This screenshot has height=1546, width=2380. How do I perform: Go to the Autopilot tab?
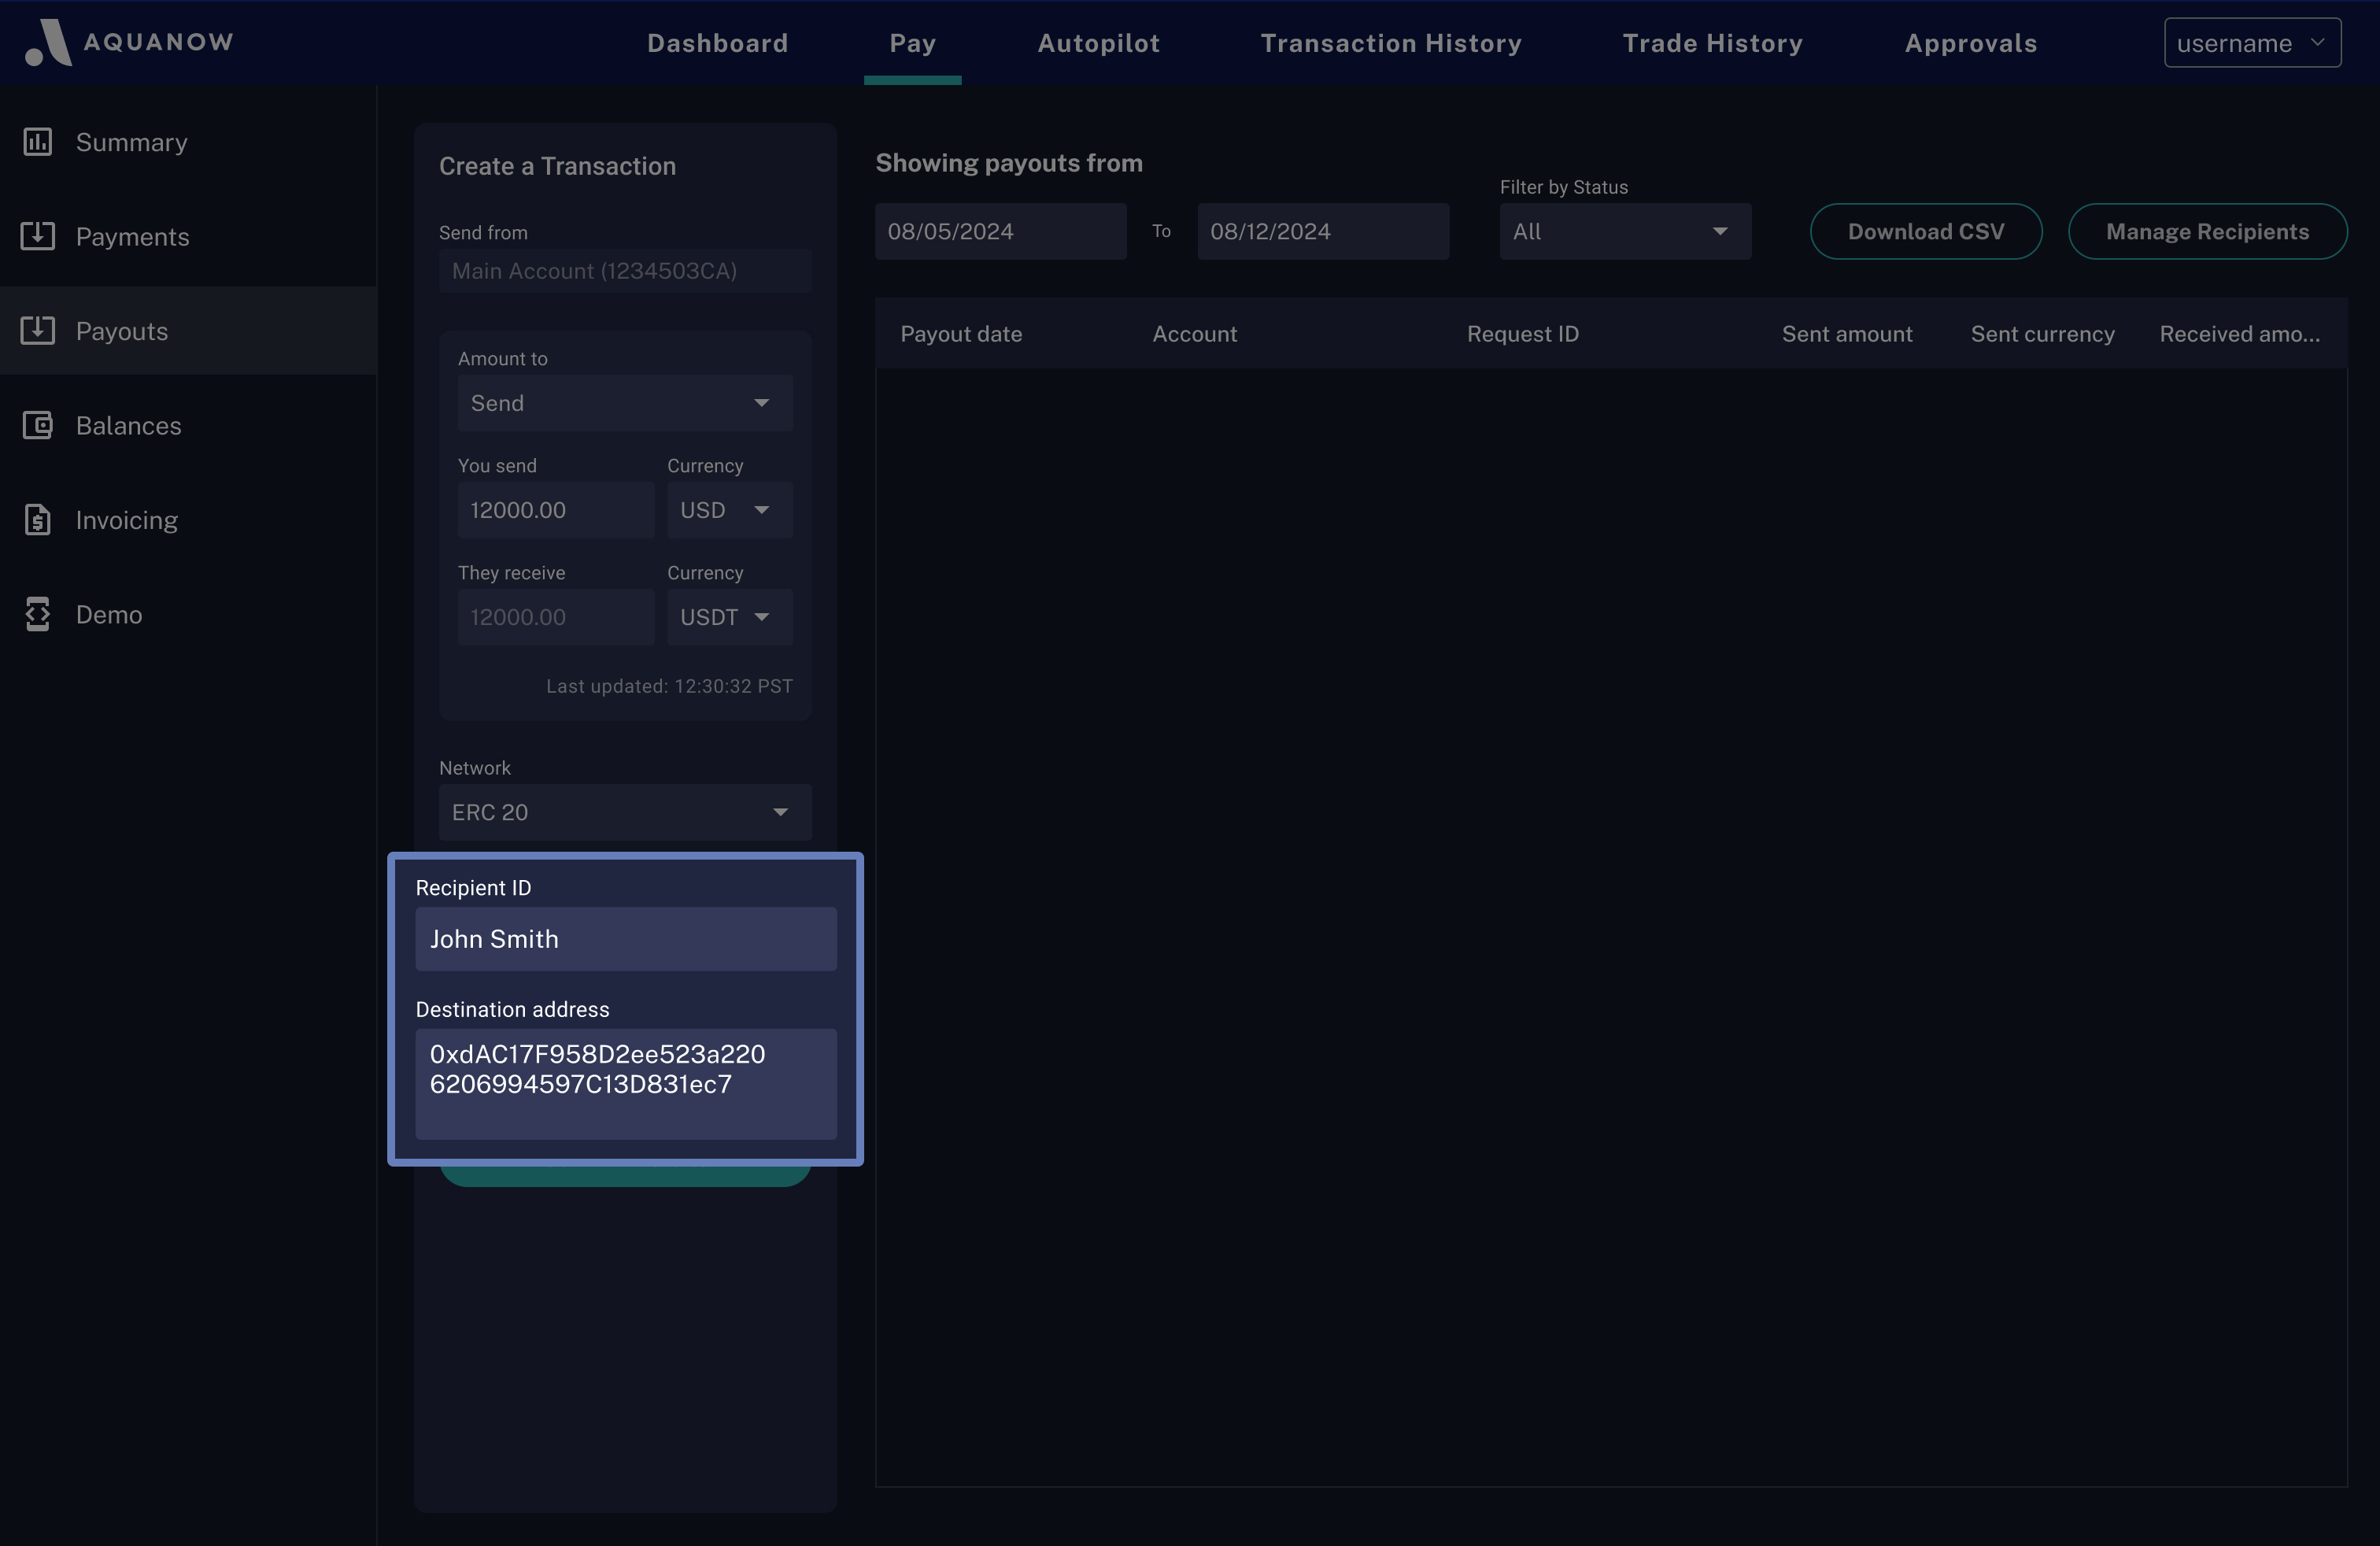pyautogui.click(x=1098, y=43)
